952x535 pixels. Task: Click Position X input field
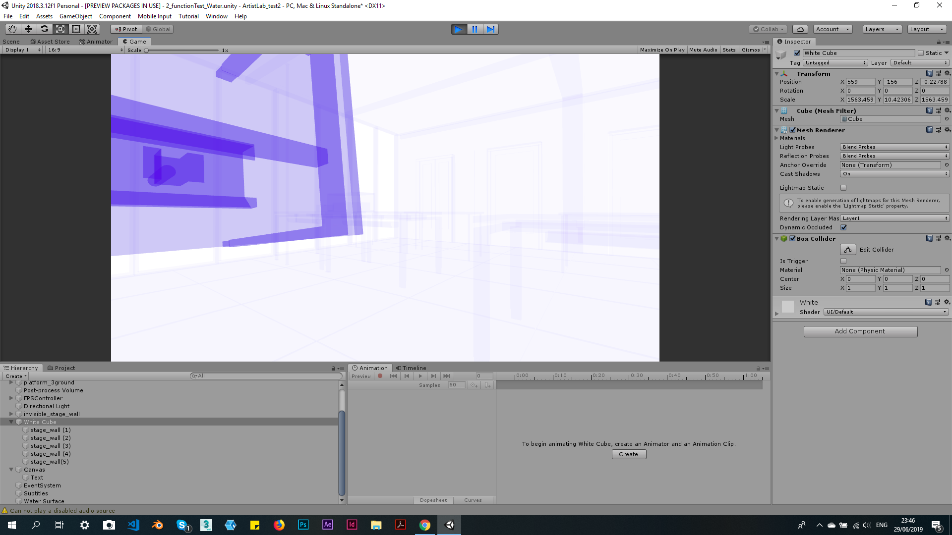(860, 82)
